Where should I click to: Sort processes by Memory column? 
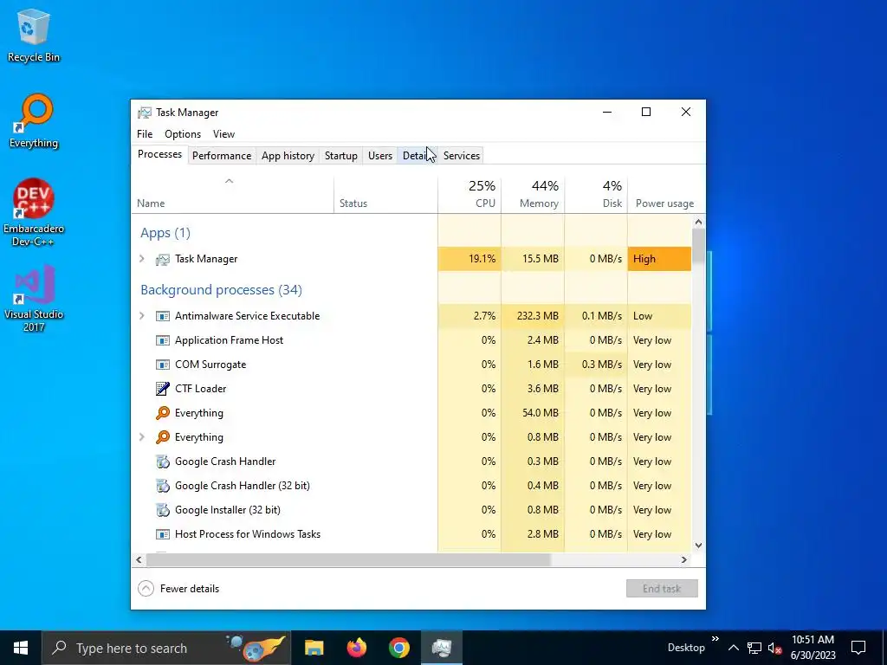[533, 195]
